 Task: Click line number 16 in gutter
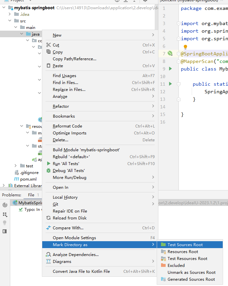[x=163, y=122]
